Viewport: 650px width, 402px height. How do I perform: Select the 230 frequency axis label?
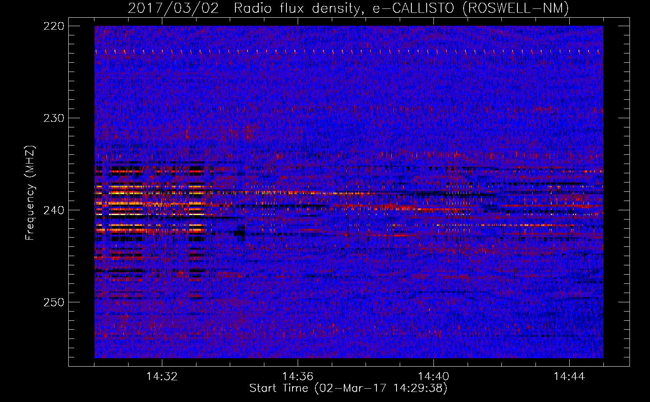[53, 118]
